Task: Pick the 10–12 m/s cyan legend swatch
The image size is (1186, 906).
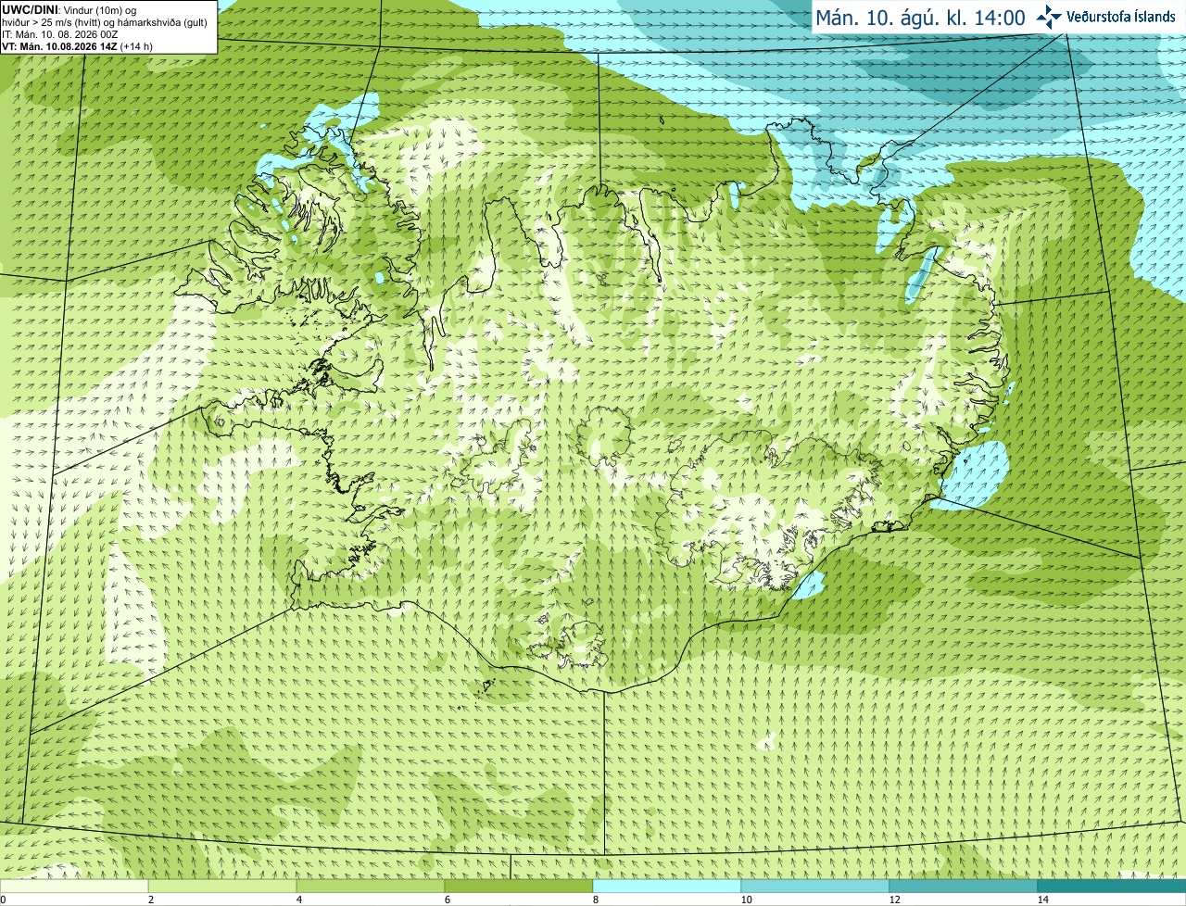Action: 815,887
